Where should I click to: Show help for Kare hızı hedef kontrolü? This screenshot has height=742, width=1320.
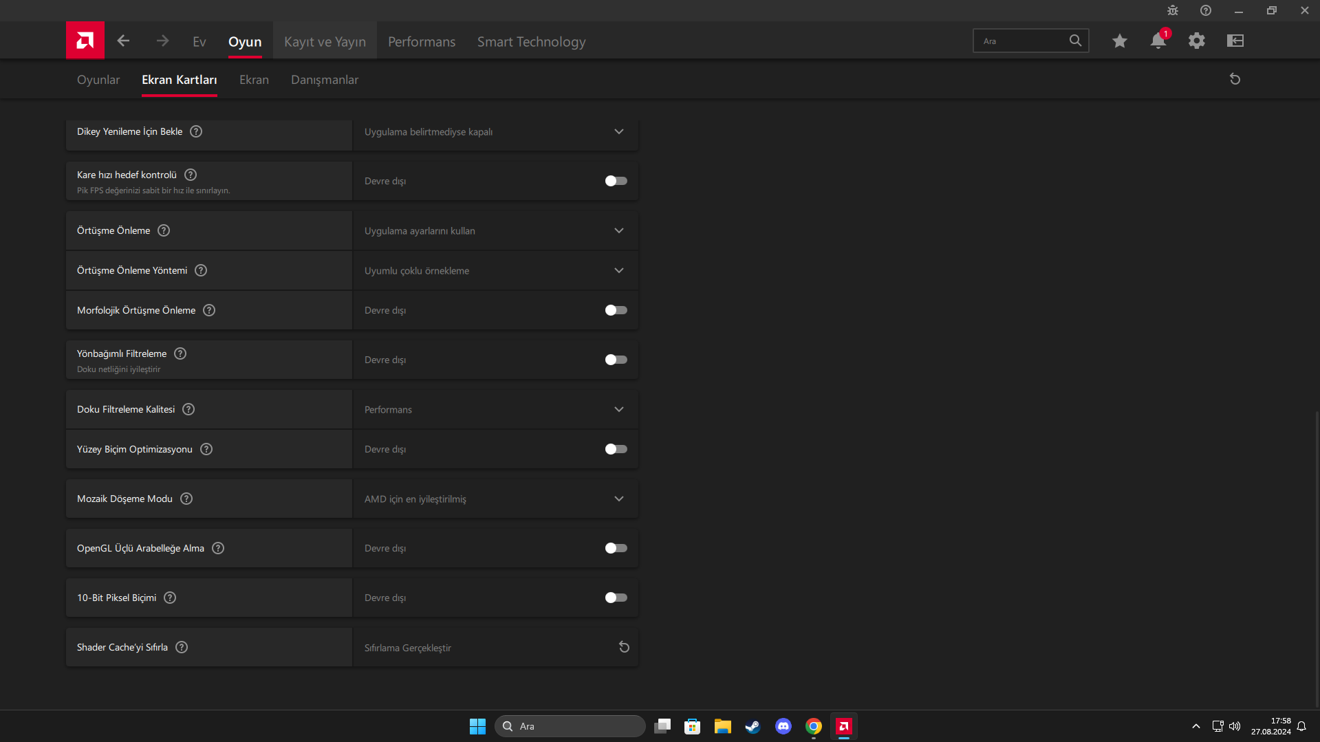tap(191, 175)
